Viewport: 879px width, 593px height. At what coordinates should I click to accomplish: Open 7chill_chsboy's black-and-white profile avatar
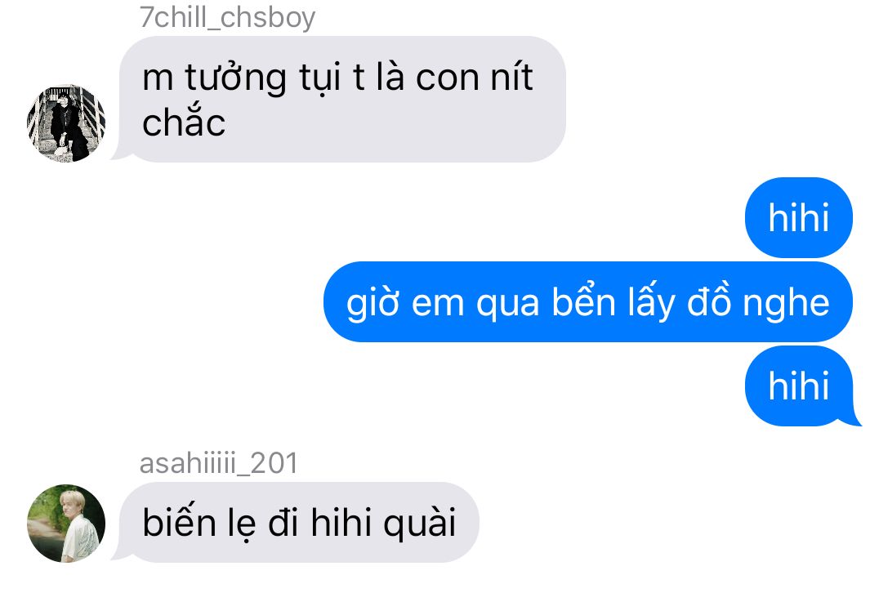tap(66, 123)
